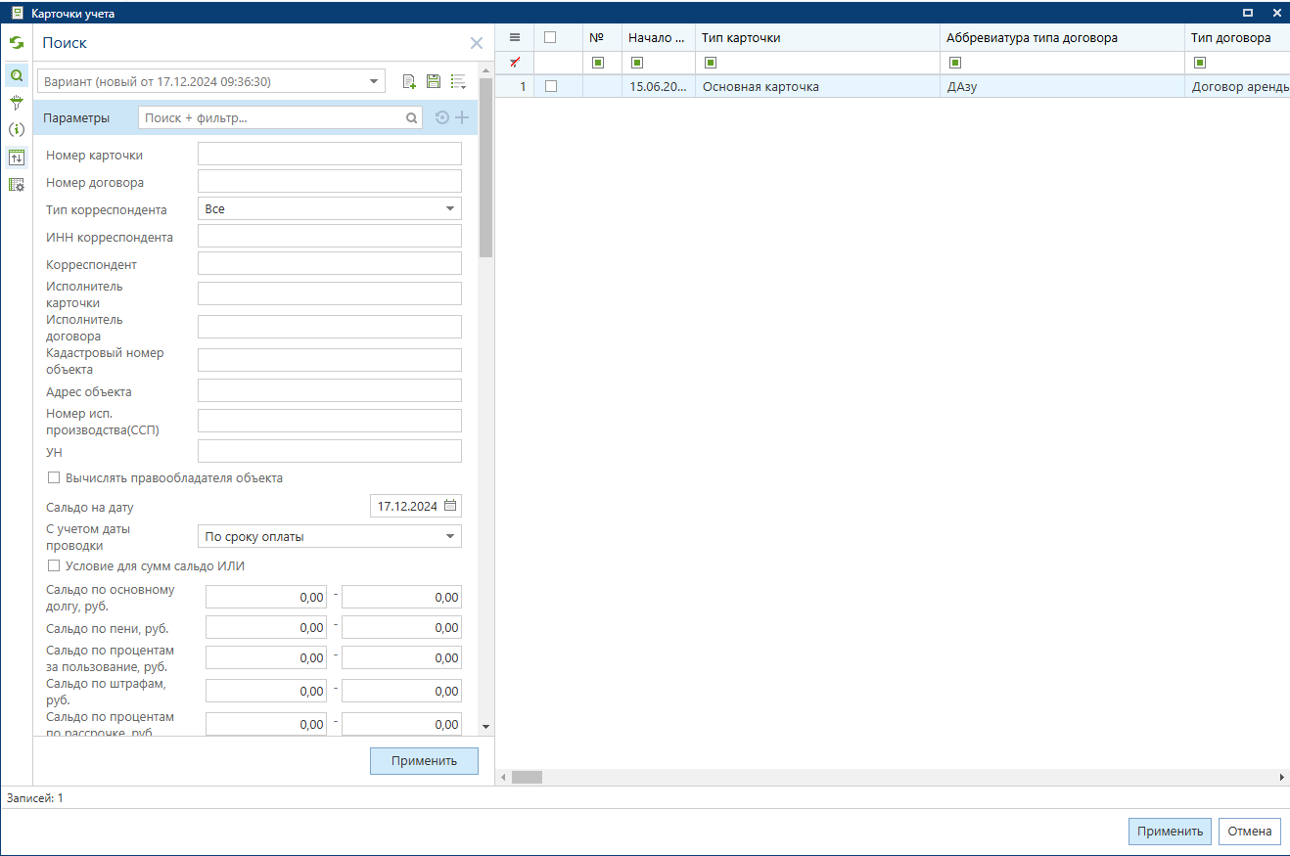Open the variant list options icon
1290x856 pixels.
(458, 81)
